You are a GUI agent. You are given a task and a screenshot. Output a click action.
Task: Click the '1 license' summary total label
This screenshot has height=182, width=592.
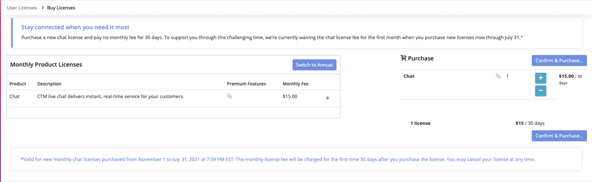click(x=420, y=123)
